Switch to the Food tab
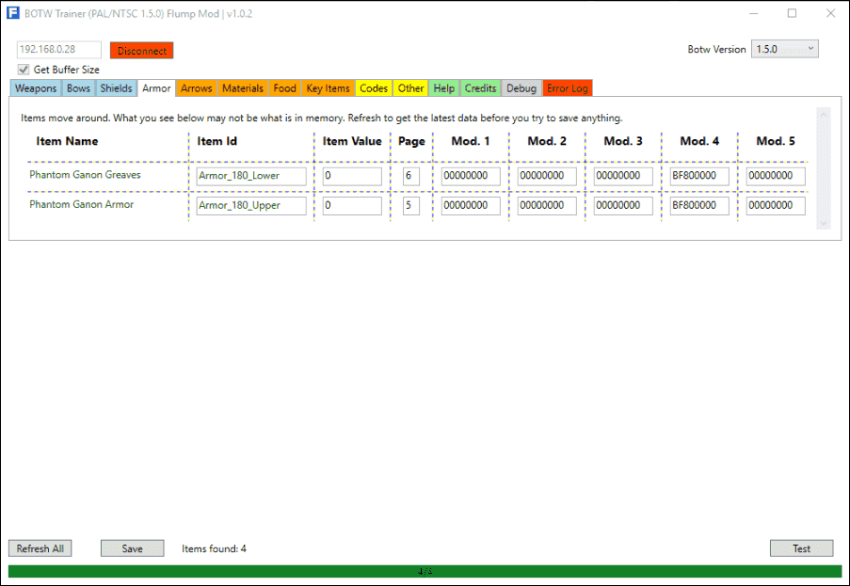 pyautogui.click(x=284, y=88)
